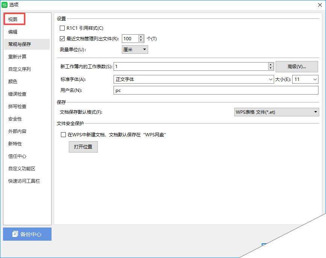The height and width of the screenshot is (258, 326).
Task: Close the 选项 dialog
Action: (320, 5)
